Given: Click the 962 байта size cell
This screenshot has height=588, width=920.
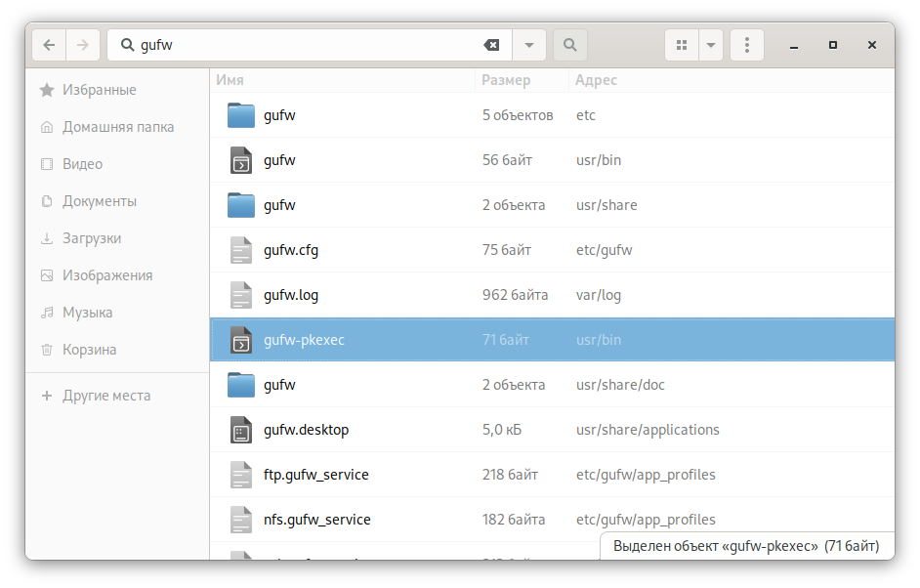Looking at the screenshot, I should pyautogui.click(x=515, y=295).
